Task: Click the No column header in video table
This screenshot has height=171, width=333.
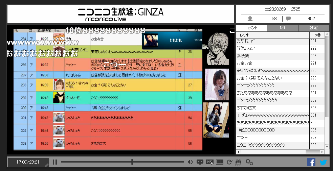Action: [17, 30]
